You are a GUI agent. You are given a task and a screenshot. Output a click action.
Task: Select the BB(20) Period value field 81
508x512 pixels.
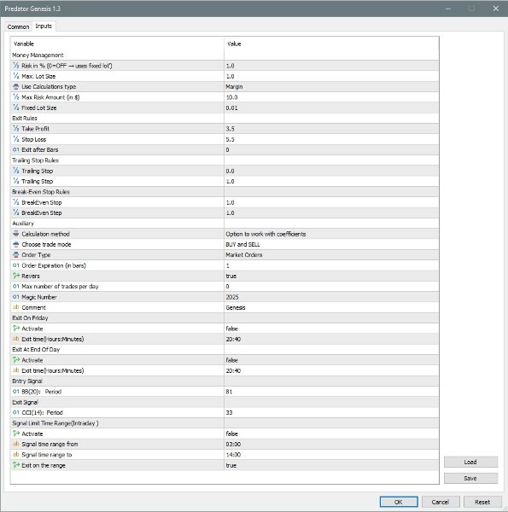[x=331, y=392]
